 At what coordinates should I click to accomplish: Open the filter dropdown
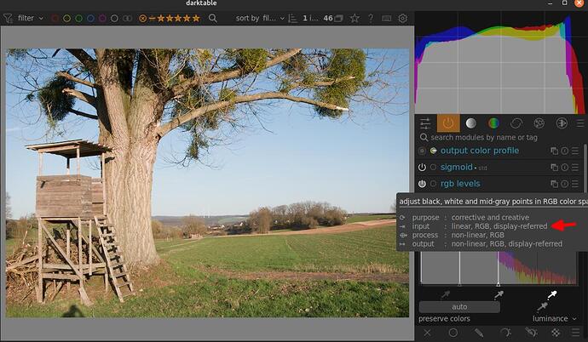pyautogui.click(x=31, y=18)
